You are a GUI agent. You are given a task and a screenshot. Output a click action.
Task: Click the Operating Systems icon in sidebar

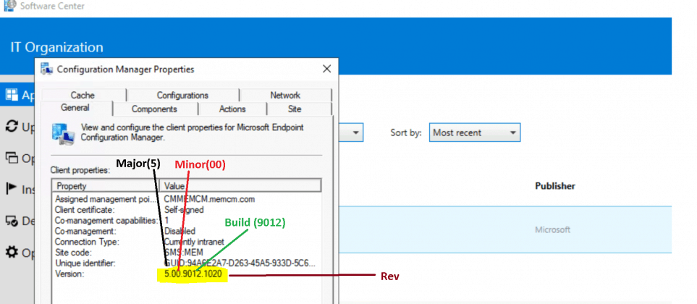[x=11, y=158]
